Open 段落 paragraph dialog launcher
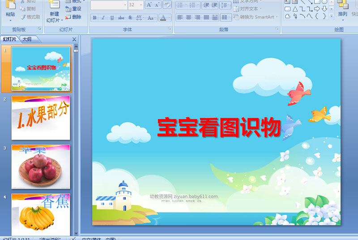The height and width of the screenshot is (240, 358). [x=277, y=29]
